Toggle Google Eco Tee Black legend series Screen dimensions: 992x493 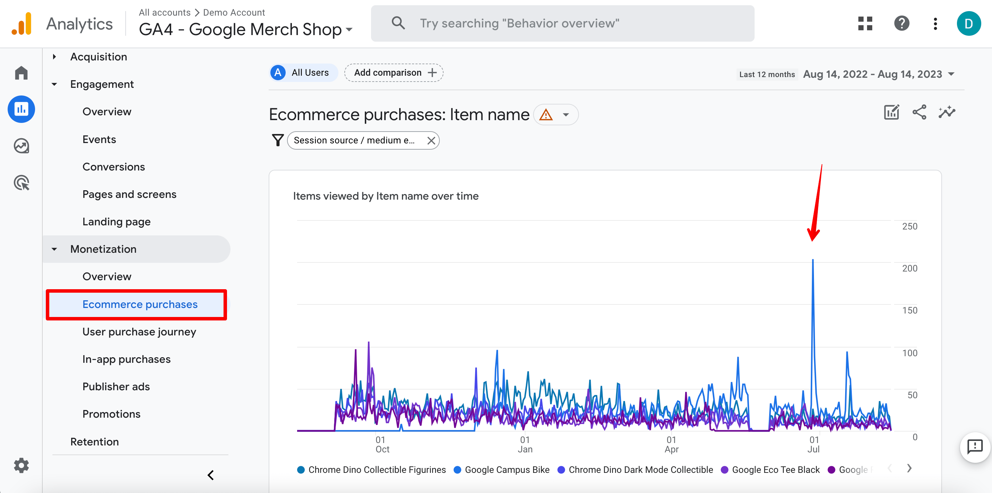click(771, 469)
